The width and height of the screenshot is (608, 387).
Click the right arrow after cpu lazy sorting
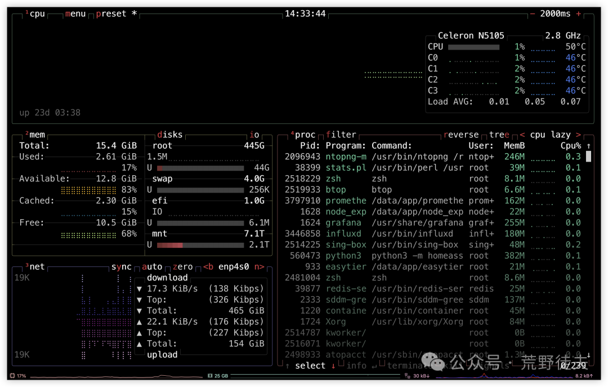click(x=579, y=135)
